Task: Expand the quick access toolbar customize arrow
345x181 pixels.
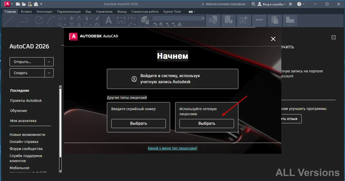Action: coord(41,4)
